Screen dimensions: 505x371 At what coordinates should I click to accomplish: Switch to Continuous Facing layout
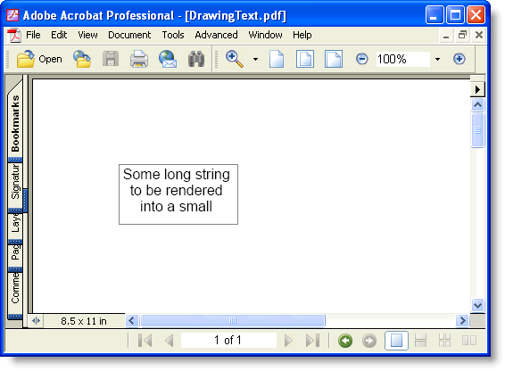[x=444, y=341]
